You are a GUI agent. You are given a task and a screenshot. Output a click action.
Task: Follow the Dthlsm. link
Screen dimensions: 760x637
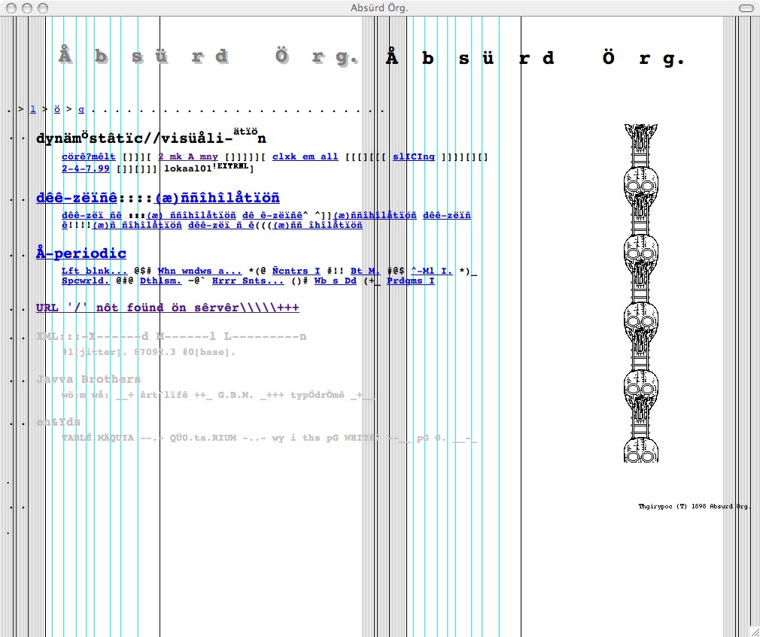[x=161, y=281]
